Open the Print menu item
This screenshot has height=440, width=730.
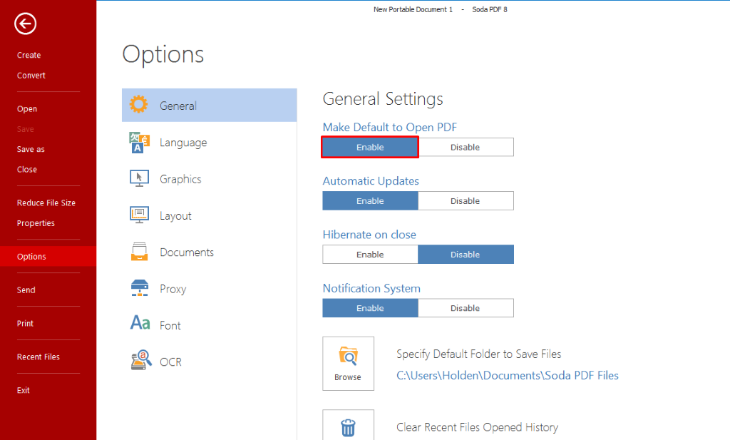pos(25,324)
